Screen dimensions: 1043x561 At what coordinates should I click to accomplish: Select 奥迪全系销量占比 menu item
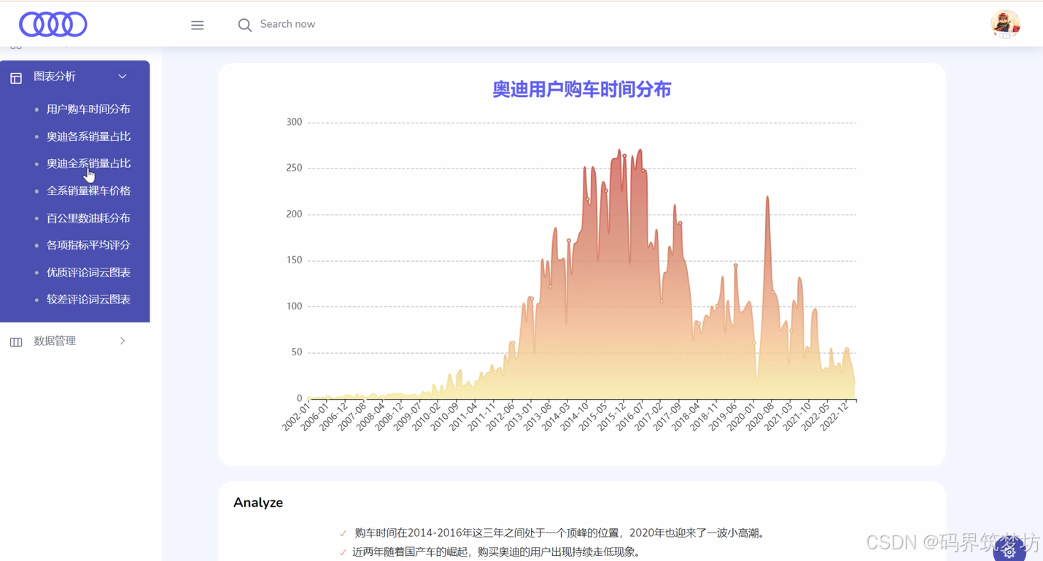pos(88,163)
